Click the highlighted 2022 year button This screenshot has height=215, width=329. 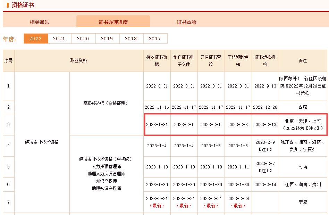[35, 39]
